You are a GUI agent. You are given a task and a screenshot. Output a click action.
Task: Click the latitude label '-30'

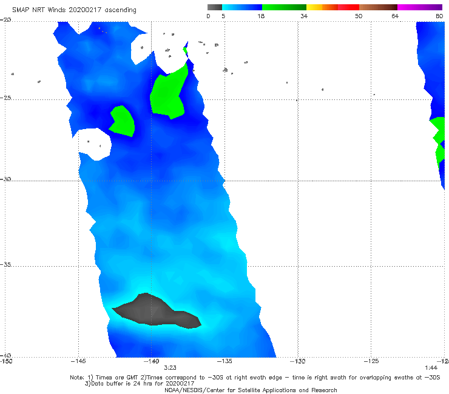point(5,179)
